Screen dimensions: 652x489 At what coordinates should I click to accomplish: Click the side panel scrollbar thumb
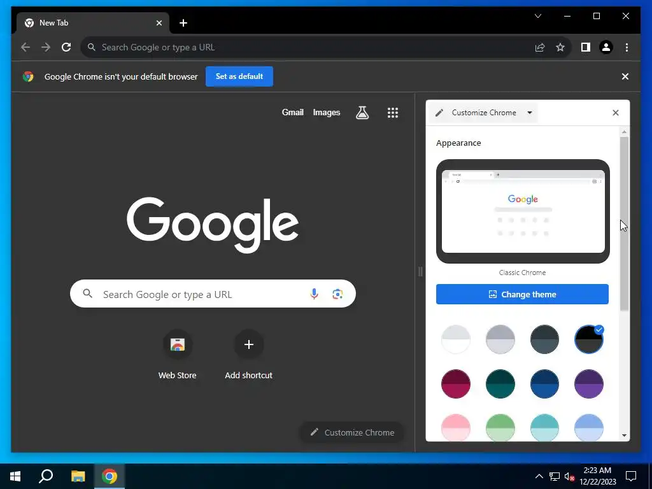pyautogui.click(x=624, y=223)
